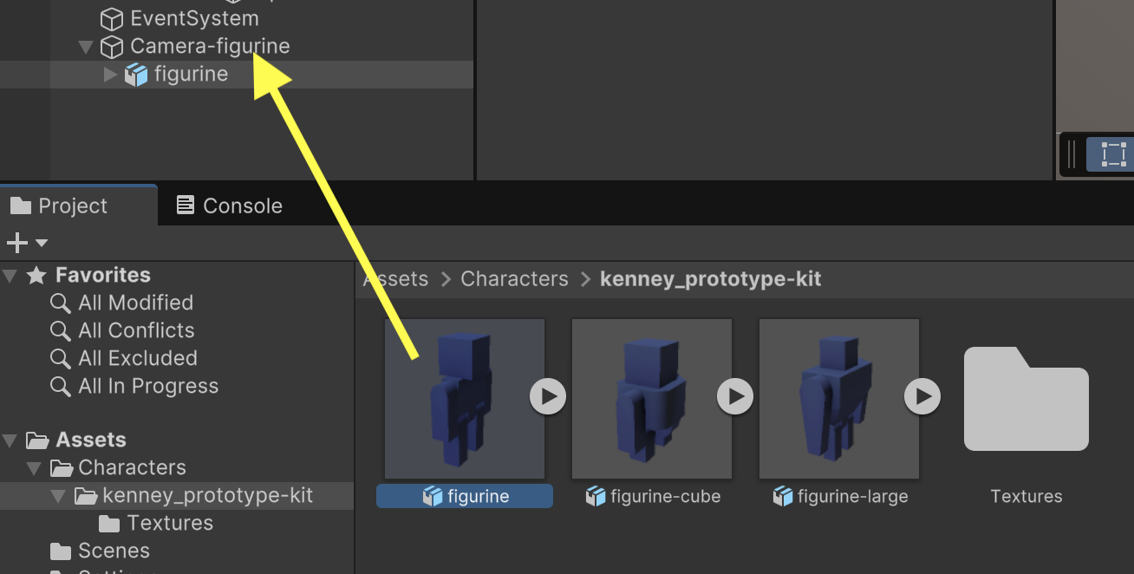Open the plus create asset dropdown

pyautogui.click(x=26, y=244)
